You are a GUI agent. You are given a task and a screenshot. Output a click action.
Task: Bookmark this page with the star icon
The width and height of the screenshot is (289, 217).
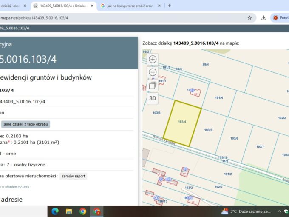pyautogui.click(x=250, y=18)
